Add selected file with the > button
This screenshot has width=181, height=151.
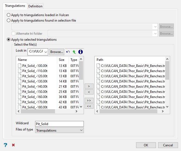click(89, 86)
